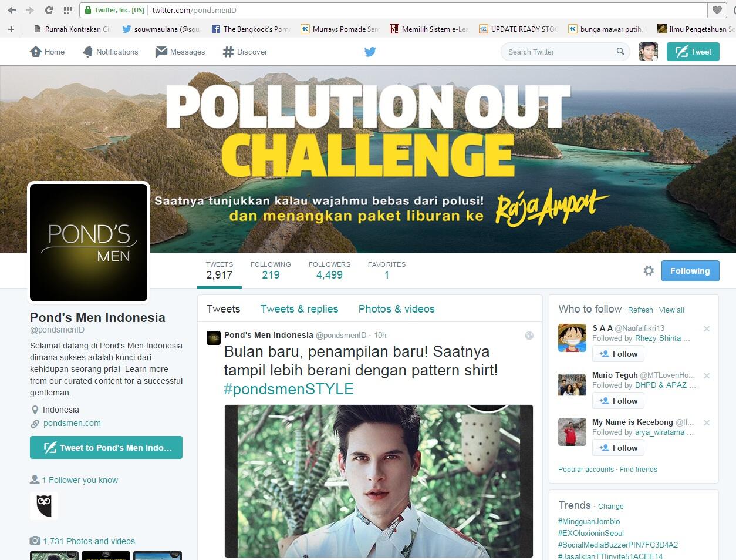Open the #SocialMediaBuzzerPIN7FC3D4A2 trend
This screenshot has width=736, height=560.
[x=617, y=545]
